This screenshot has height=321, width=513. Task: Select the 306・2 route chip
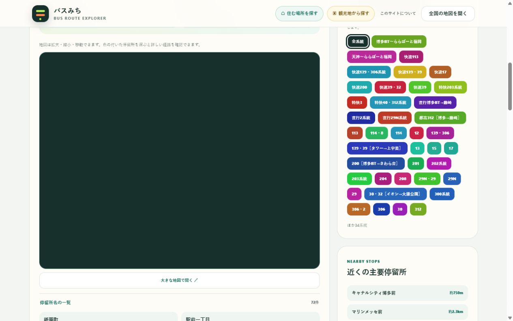point(358,209)
